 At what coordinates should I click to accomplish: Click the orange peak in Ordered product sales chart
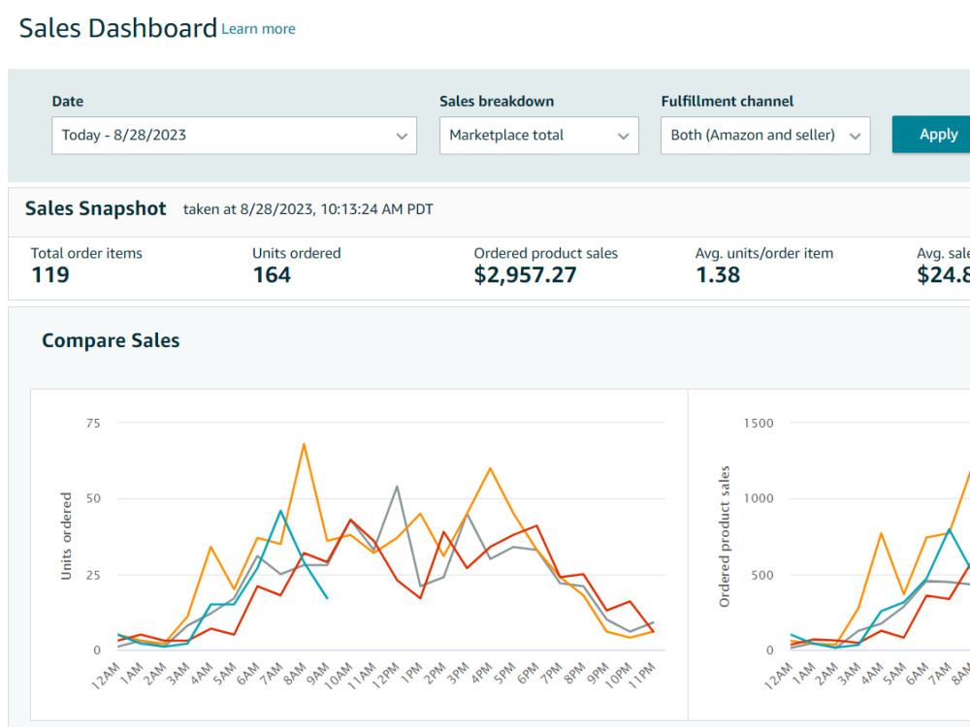click(x=881, y=533)
